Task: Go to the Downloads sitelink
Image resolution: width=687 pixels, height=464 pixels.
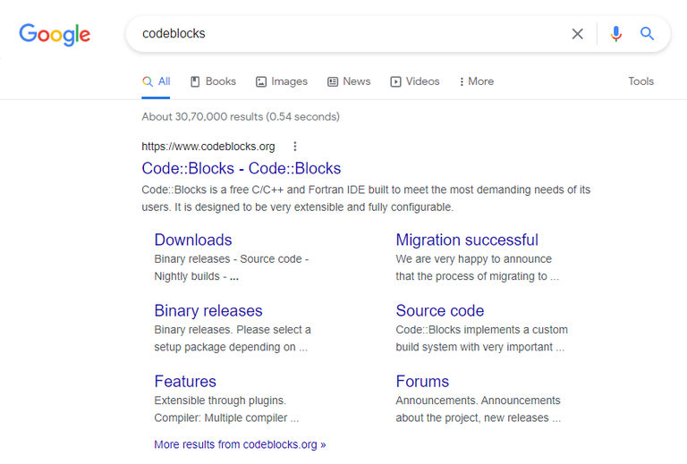Action: (x=192, y=240)
